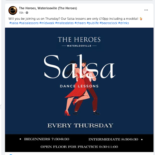Visit the #drinks hashtag
155x155 pixels.
[123, 23]
